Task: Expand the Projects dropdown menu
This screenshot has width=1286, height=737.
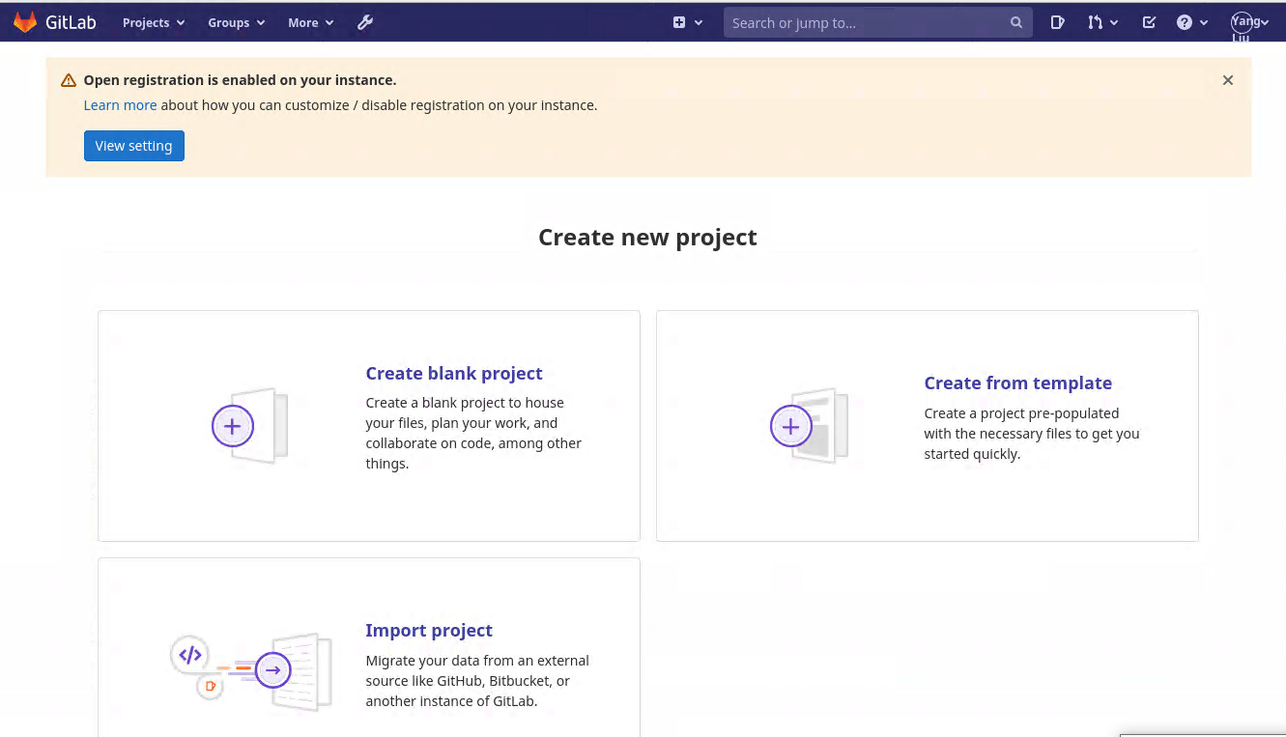Action: (x=153, y=22)
